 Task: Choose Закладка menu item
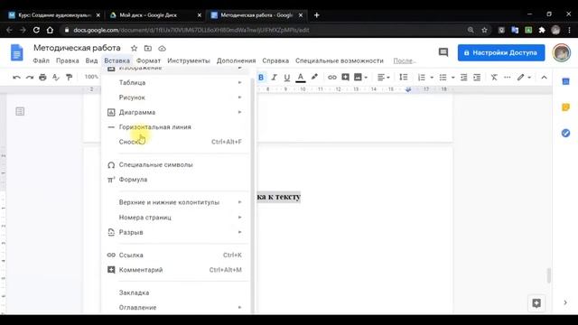(175, 292)
